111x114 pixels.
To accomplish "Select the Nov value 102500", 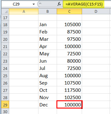I will [69, 97].
